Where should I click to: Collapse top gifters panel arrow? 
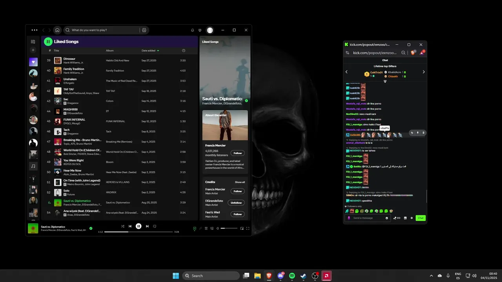(x=385, y=81)
